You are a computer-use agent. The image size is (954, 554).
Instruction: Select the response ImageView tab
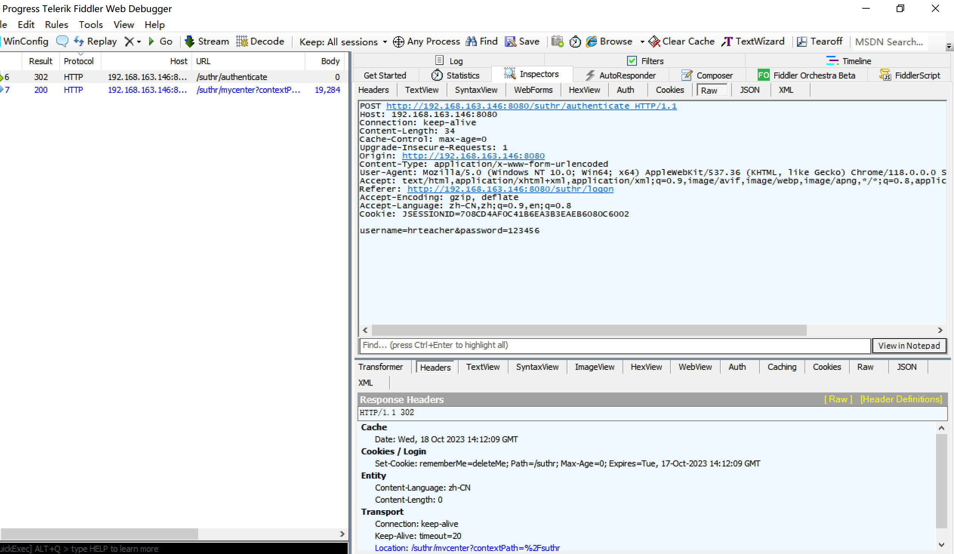point(594,367)
